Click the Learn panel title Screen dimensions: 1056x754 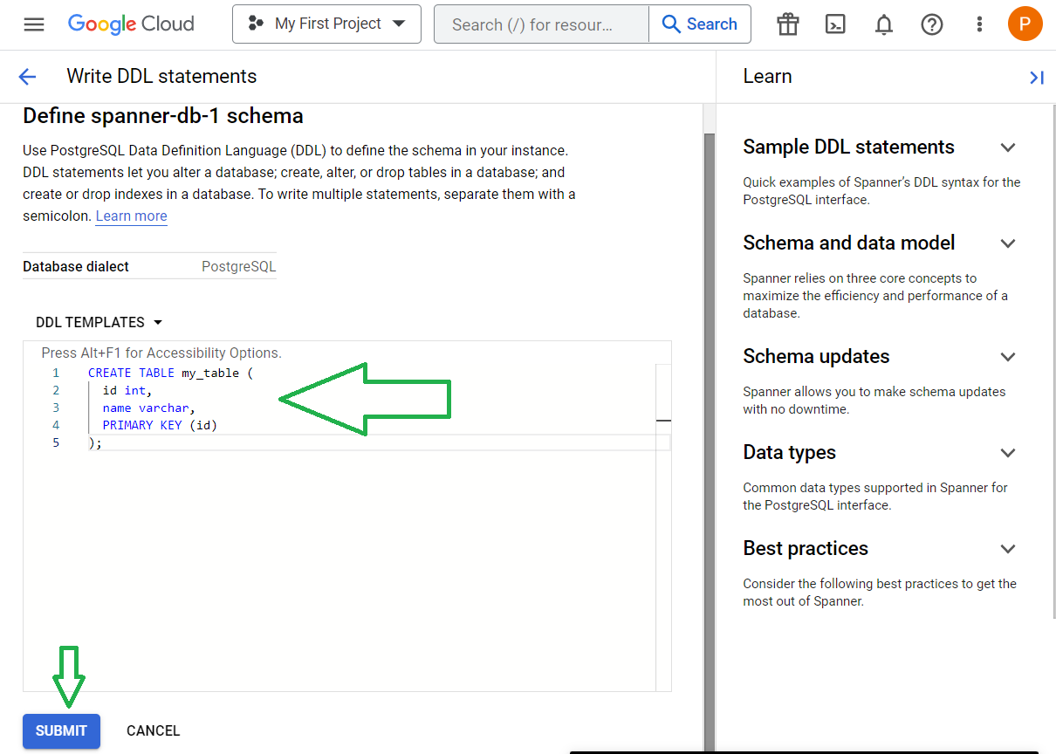[x=767, y=77]
